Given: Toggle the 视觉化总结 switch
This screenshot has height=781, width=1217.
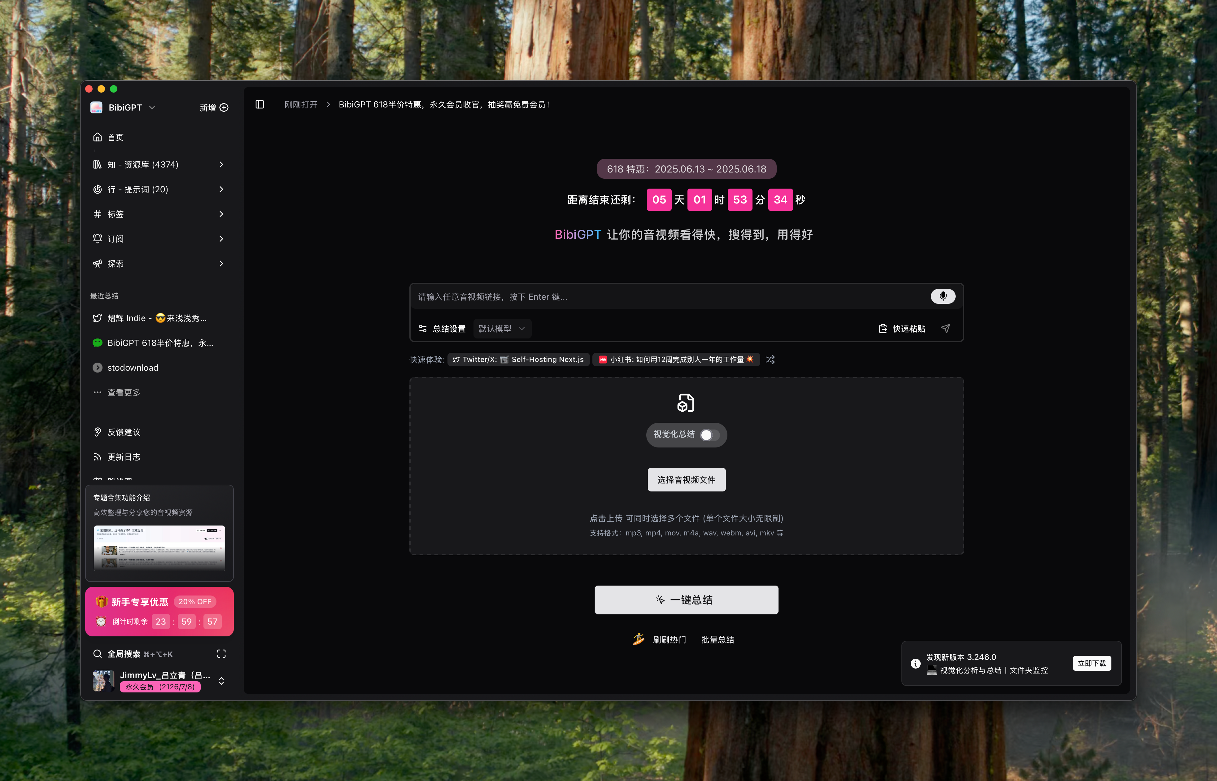Looking at the screenshot, I should pos(709,435).
